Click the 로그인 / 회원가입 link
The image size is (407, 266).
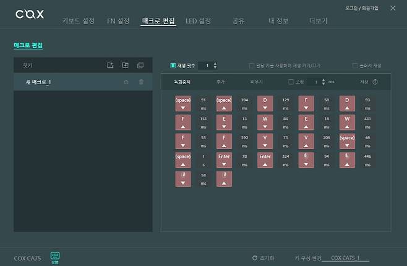[x=364, y=7]
